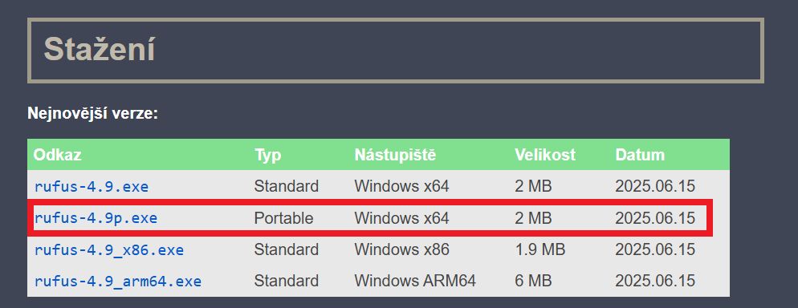Select the Windows ARM64 platform cell
Image resolution: width=798 pixels, height=308 pixels.
pos(415,281)
